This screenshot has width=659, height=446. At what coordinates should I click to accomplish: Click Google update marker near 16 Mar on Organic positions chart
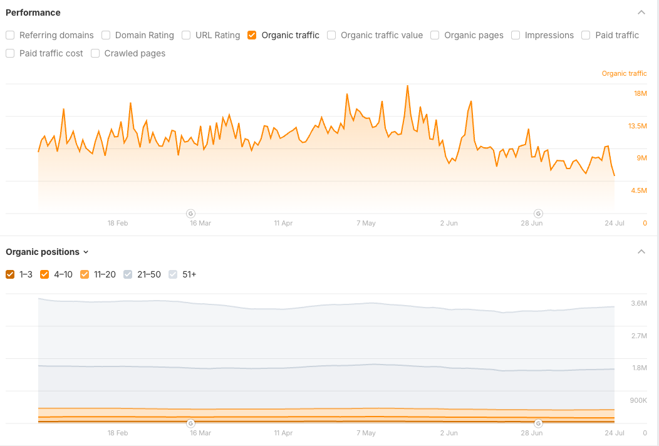pos(190,423)
